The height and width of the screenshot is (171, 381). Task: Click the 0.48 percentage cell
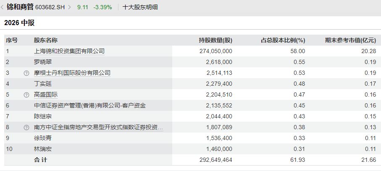300,84
